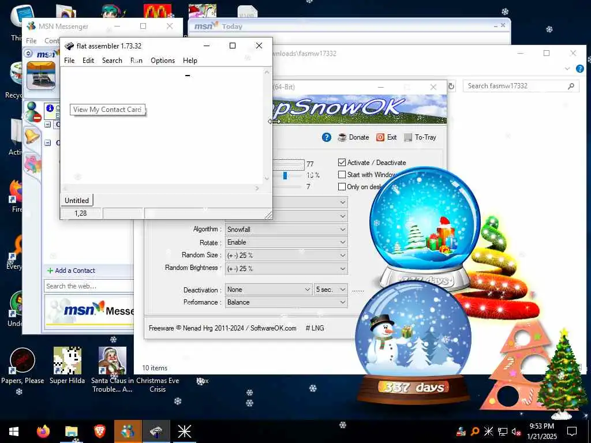Click Explorer blue help icon
The height and width of the screenshot is (443, 591).
click(x=579, y=69)
